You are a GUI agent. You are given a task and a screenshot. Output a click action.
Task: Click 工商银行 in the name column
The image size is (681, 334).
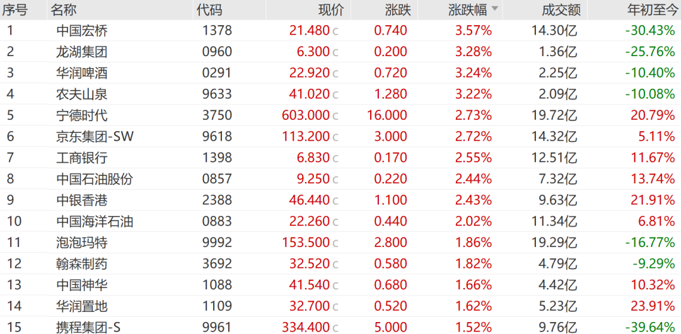(x=82, y=158)
